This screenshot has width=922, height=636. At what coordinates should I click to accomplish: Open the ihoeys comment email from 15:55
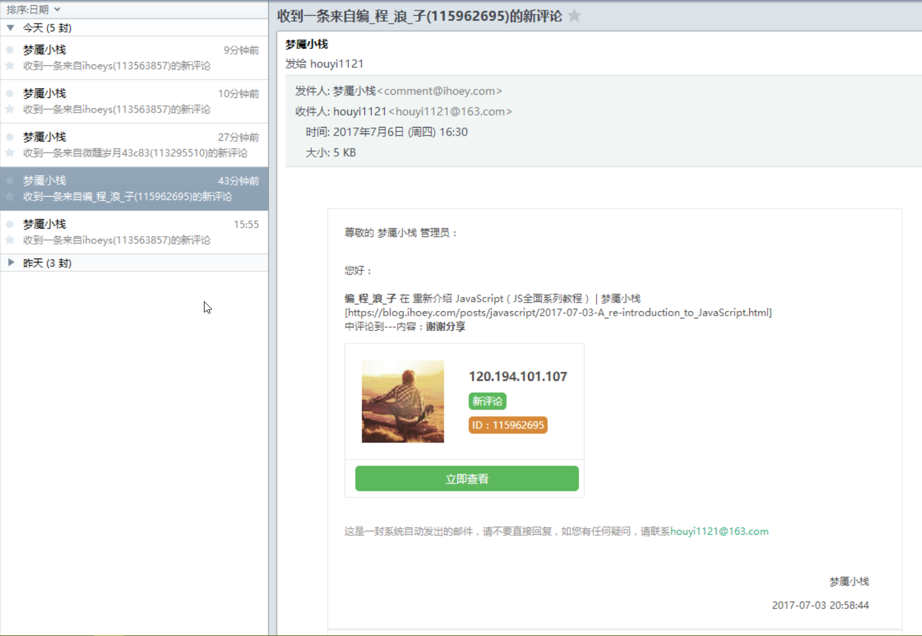[x=134, y=232]
